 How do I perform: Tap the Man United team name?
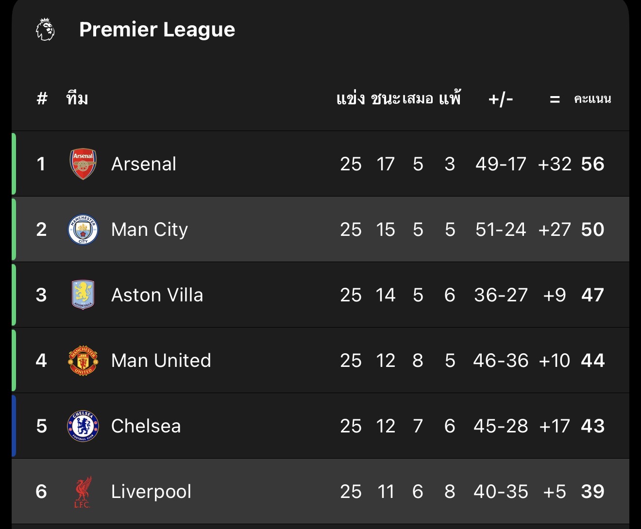161,361
